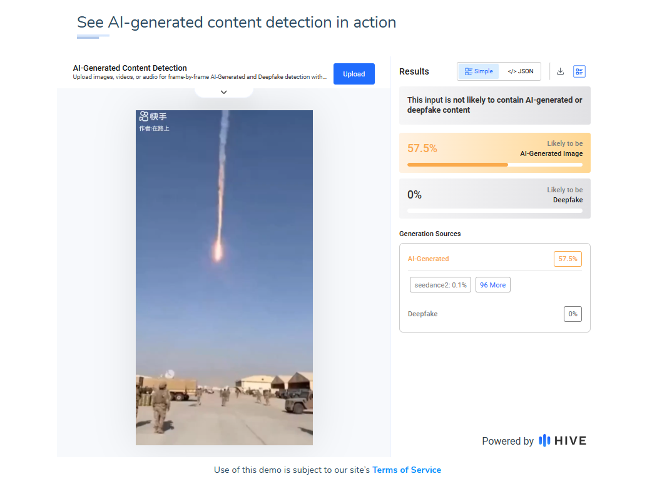
Task: Click the AI-Generated Image likelihood bar
Action: (494, 165)
